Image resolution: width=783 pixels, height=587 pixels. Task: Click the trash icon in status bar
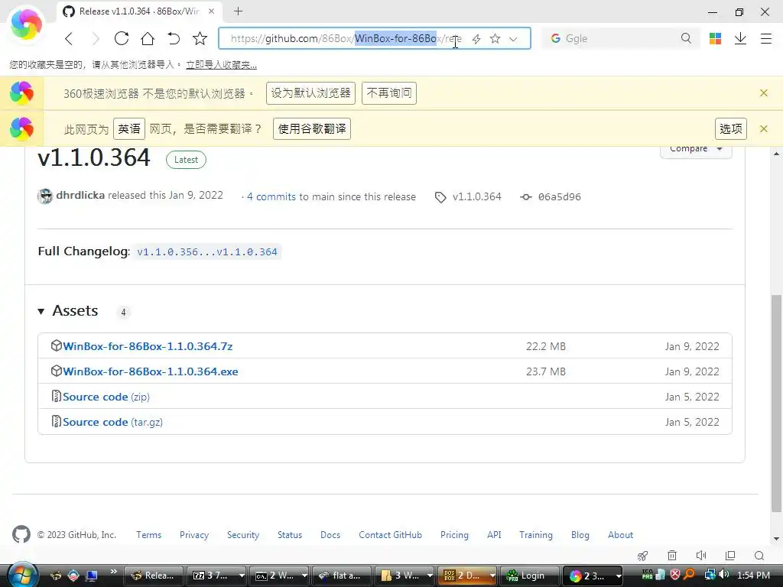point(672,556)
